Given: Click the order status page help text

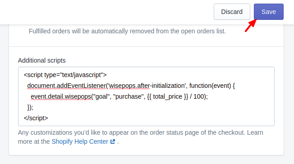Looking at the screenshot, I should pos(141,137).
